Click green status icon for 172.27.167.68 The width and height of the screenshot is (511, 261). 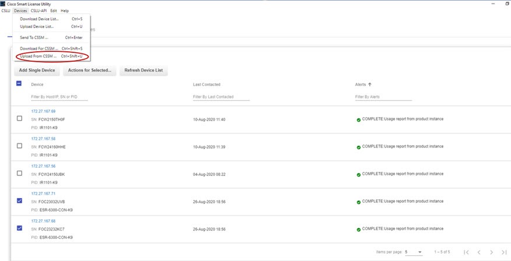[358, 229]
